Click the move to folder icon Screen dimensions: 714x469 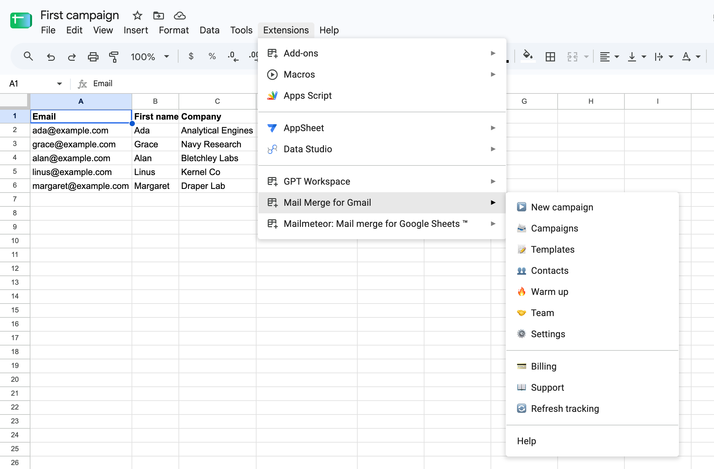point(158,16)
